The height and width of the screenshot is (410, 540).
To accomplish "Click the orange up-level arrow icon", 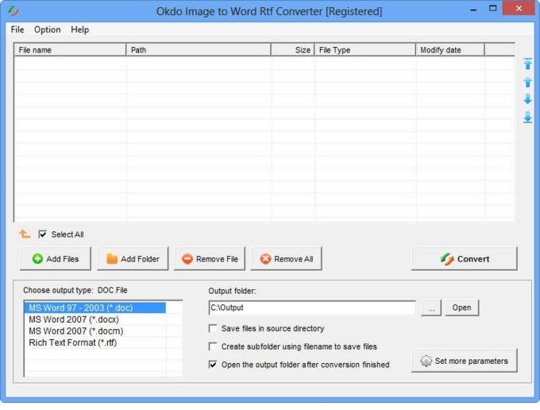I will point(25,234).
